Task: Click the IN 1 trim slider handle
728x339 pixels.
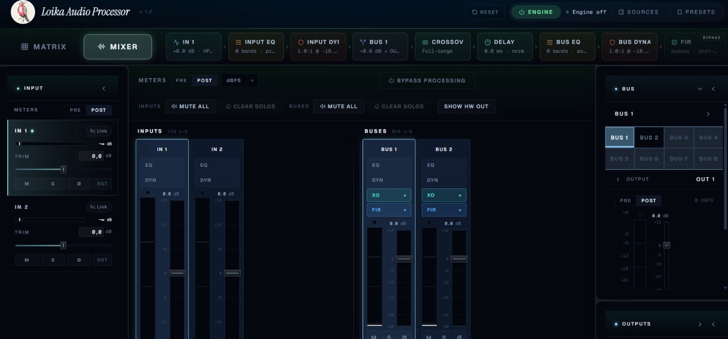Action: pyautogui.click(x=63, y=169)
